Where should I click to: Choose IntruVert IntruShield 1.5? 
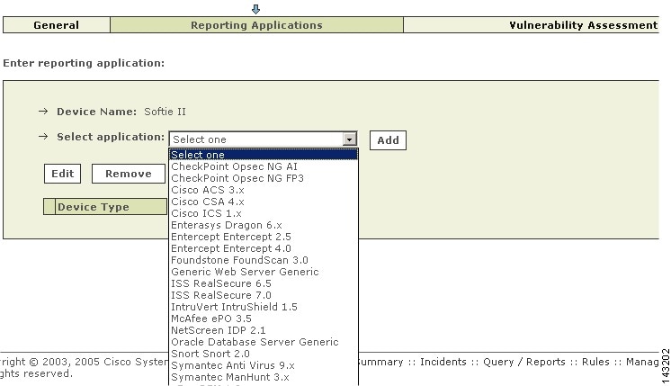click(264, 307)
